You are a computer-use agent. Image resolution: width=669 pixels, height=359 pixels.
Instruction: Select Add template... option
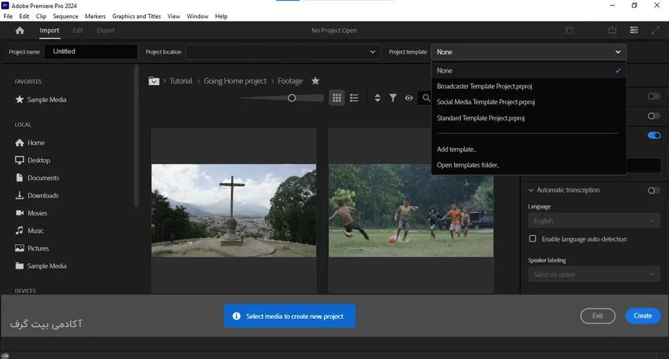pyautogui.click(x=529, y=149)
